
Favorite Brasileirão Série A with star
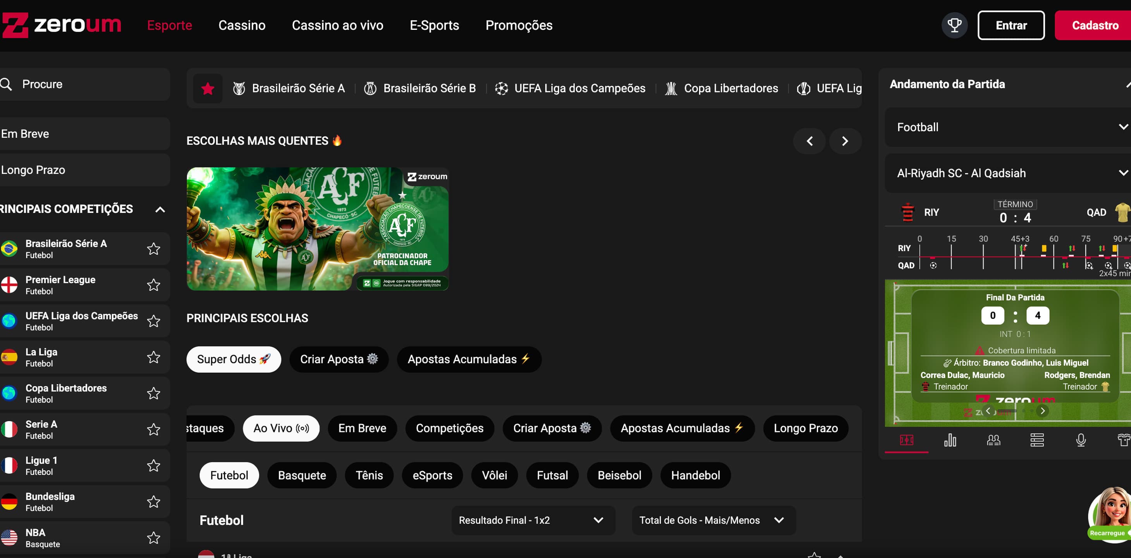[153, 249]
